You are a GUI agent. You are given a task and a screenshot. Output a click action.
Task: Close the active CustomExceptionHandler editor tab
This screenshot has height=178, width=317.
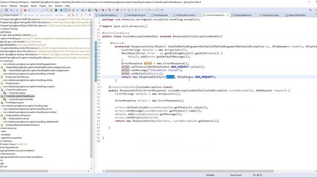click(228, 15)
